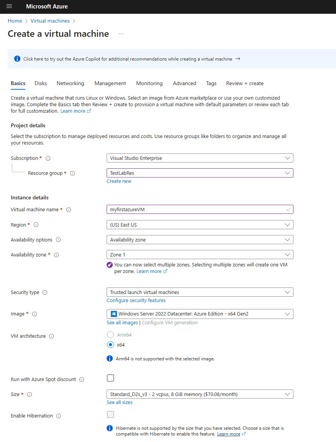Show info tooltip for Availability options
The height and width of the screenshot is (442, 336).
pos(58,240)
